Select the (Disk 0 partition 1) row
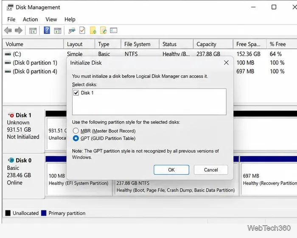 (x=35, y=62)
